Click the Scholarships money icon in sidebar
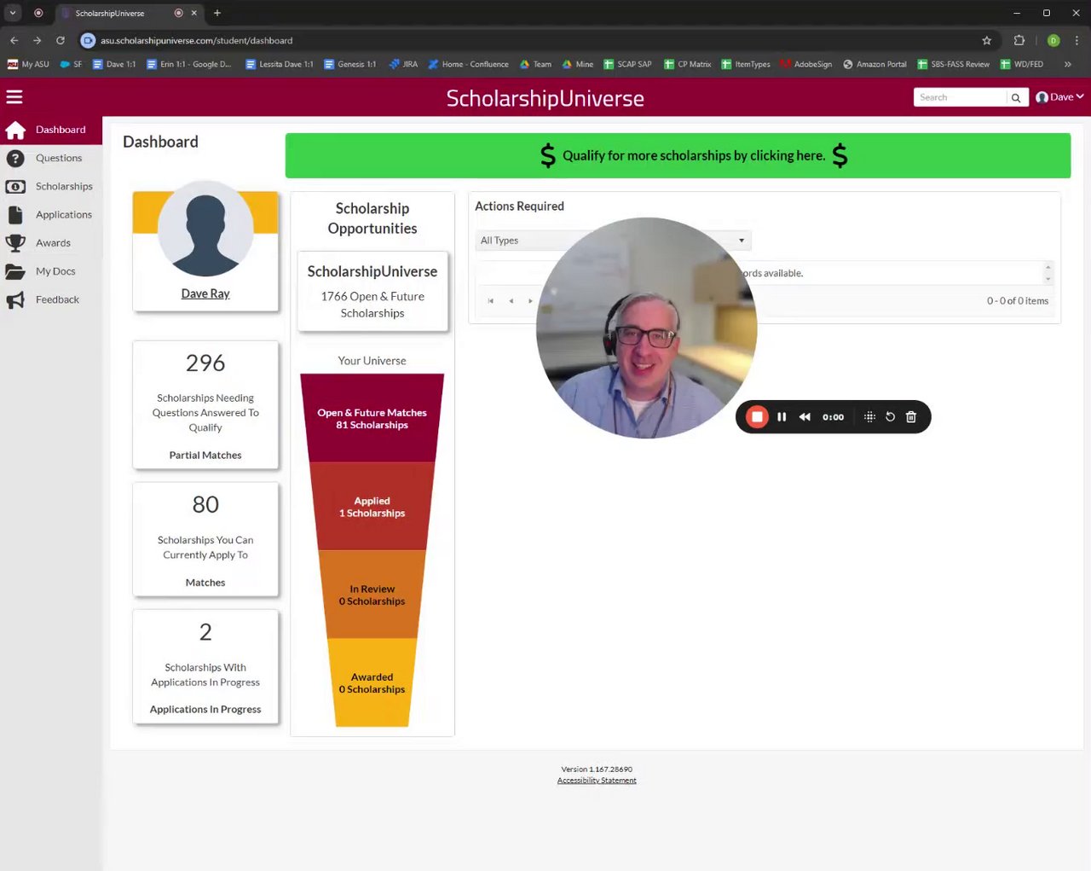 tap(15, 186)
